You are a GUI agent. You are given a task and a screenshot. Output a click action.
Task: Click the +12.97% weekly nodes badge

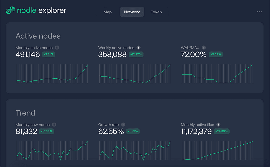click(136, 54)
